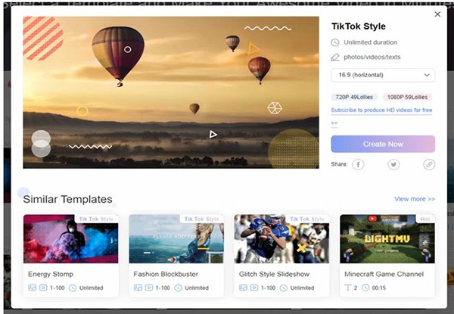Image resolution: width=454 pixels, height=314 pixels.
Task: Click the photos/videos/texts label
Action: [x=372, y=57]
